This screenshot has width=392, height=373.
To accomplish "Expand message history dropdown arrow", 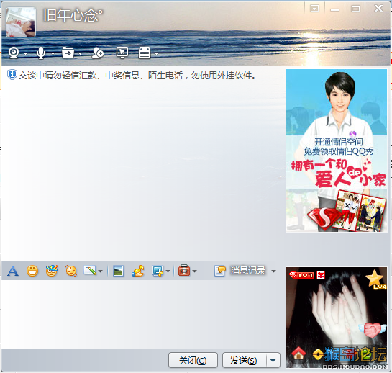I will tap(274, 271).
